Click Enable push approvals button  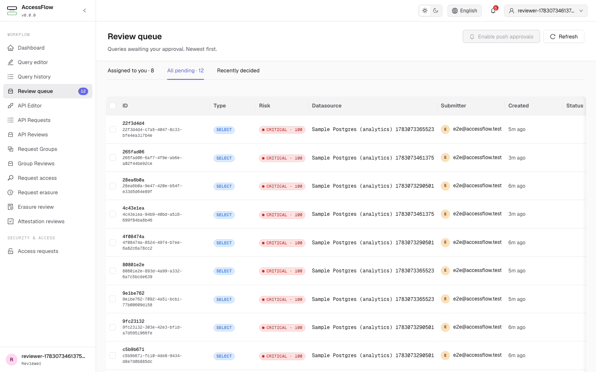click(501, 36)
